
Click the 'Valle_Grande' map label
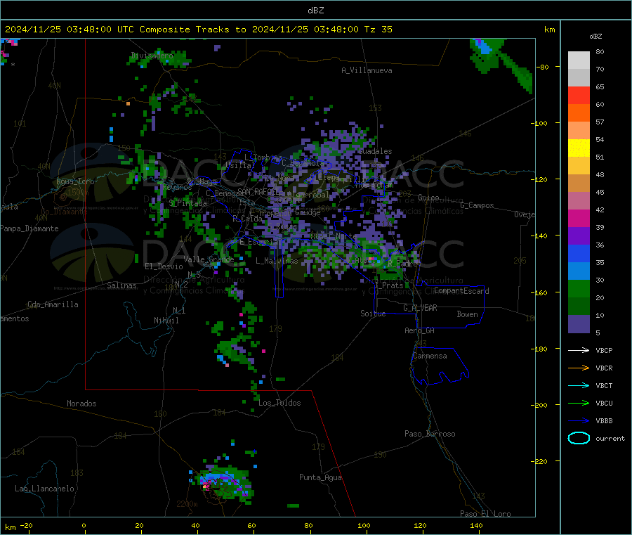(x=209, y=259)
